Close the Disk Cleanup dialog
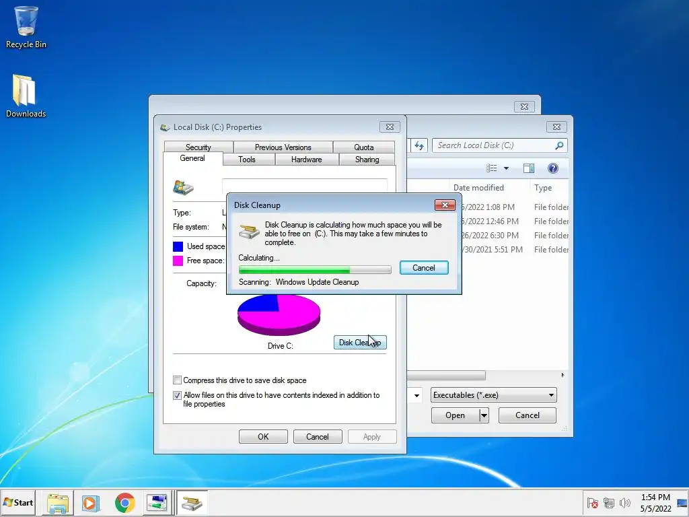This screenshot has width=689, height=517. click(x=445, y=205)
